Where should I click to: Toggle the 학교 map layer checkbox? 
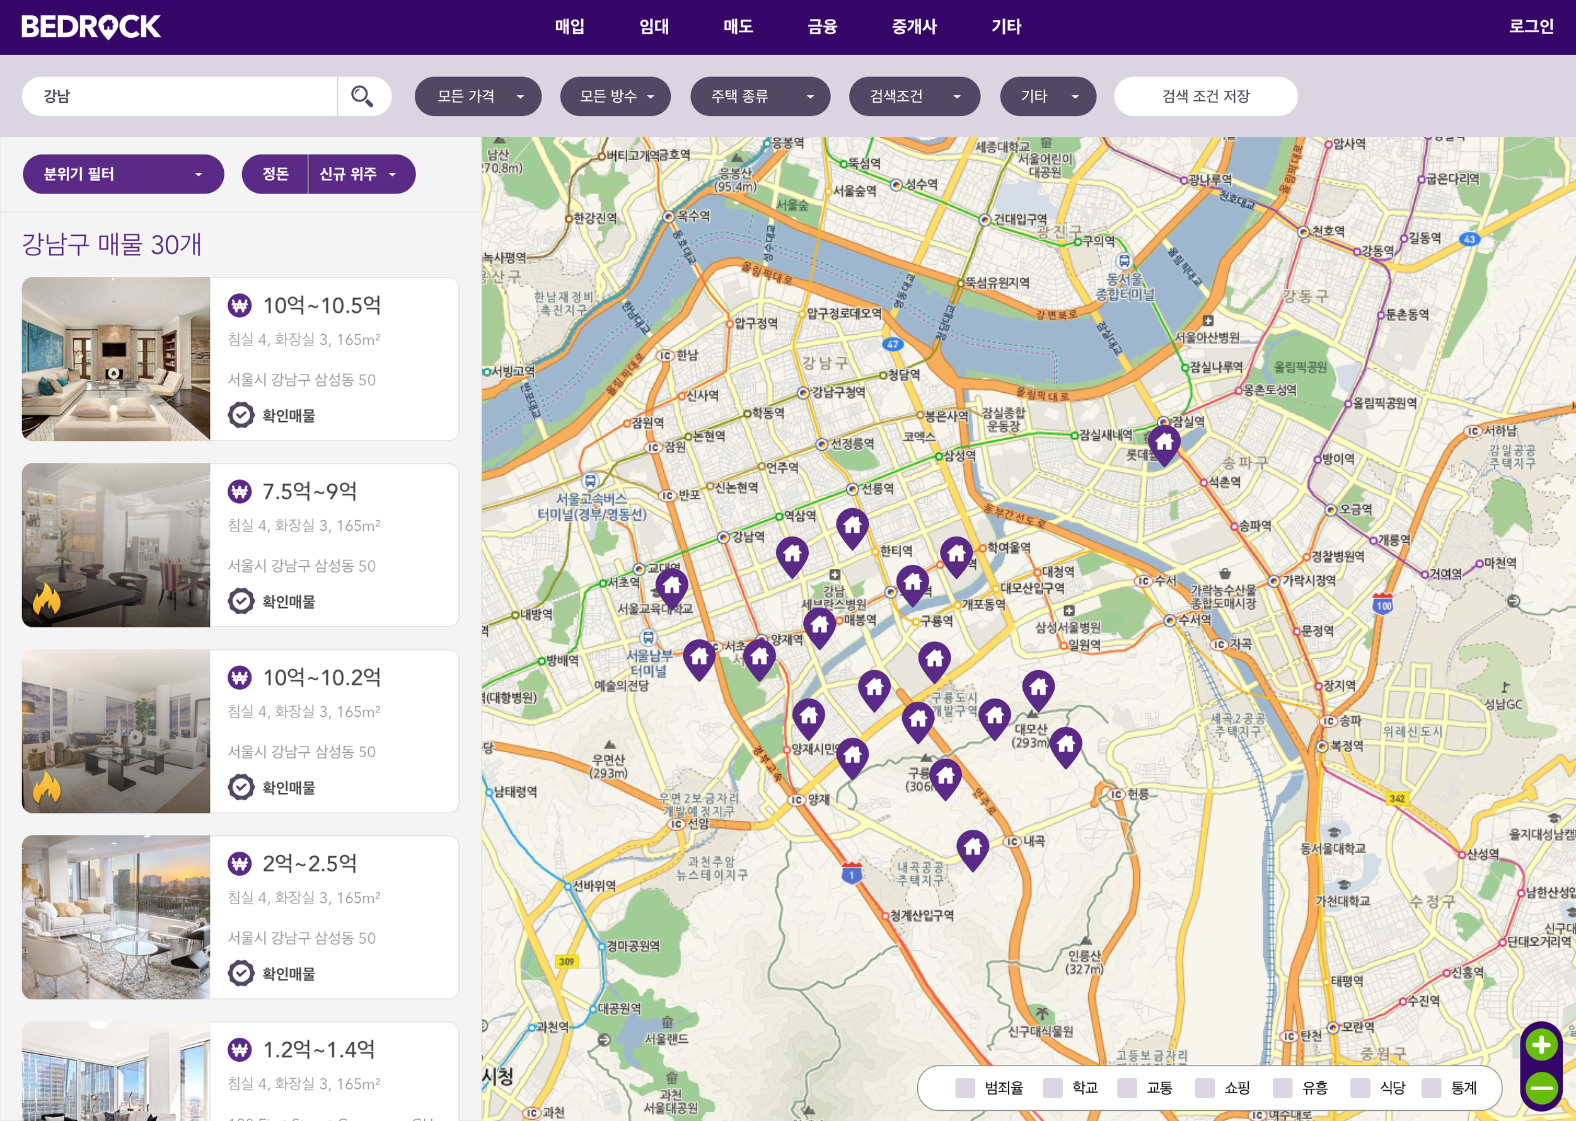(x=1052, y=1088)
